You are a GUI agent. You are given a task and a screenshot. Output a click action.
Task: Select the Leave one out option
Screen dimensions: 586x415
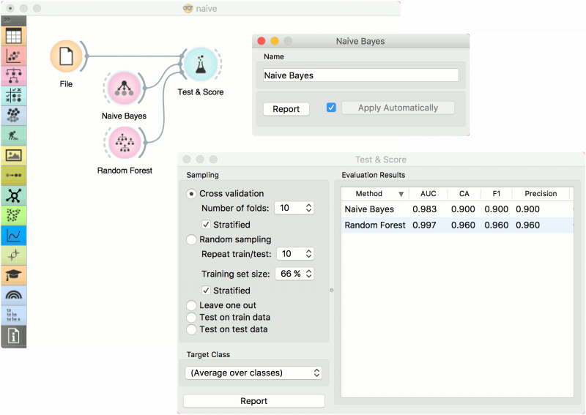[191, 305]
